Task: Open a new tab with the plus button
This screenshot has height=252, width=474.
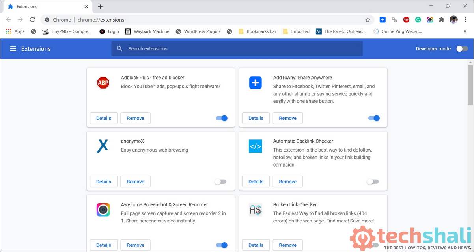Action: pyautogui.click(x=100, y=7)
